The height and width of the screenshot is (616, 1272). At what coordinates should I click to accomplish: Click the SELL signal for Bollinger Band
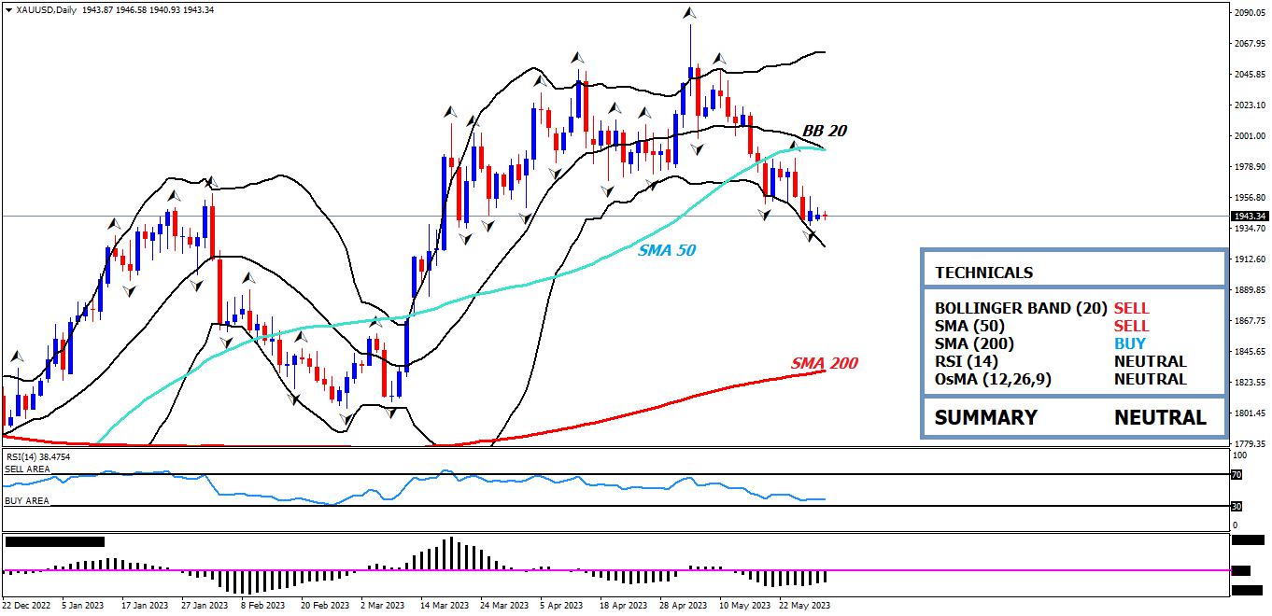1131,308
